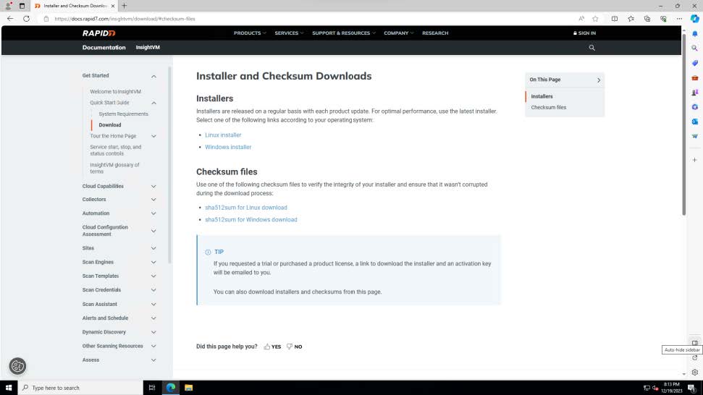Add page to favorites star icon
703x395 pixels.
coord(595,19)
